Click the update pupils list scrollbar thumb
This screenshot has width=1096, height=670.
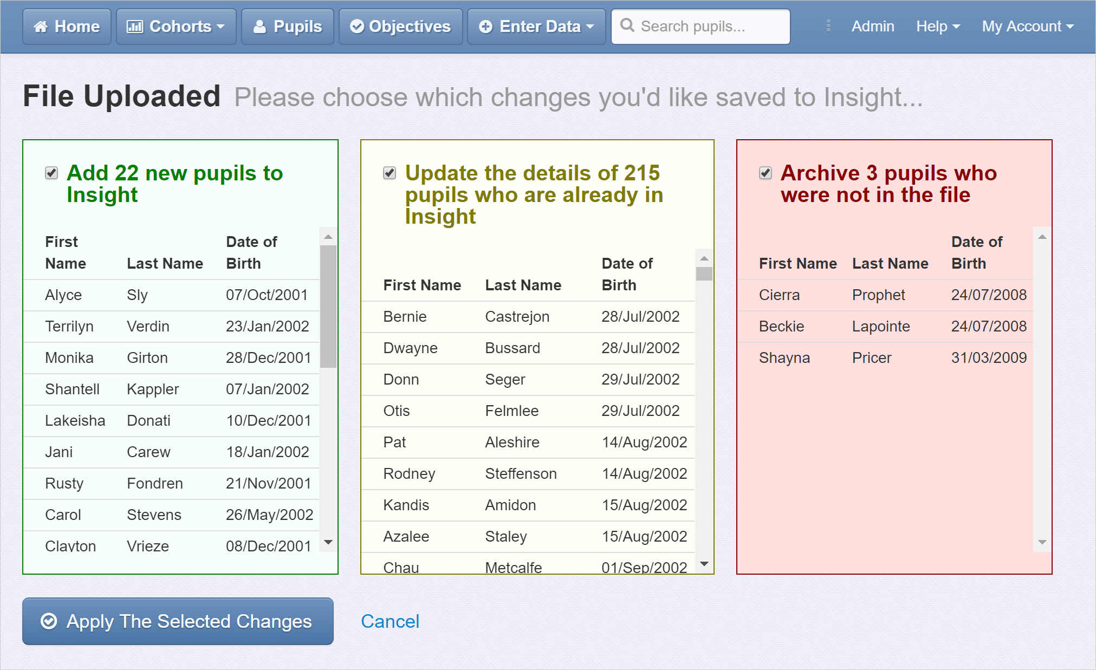(704, 274)
